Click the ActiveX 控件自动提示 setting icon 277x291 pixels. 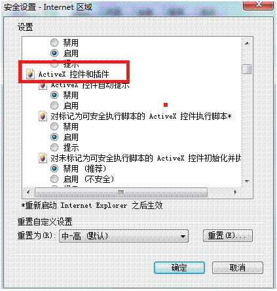(43, 85)
